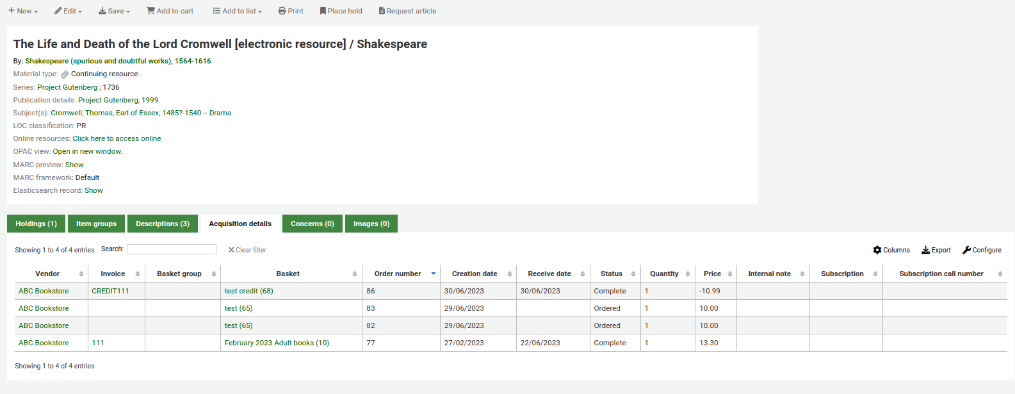Image resolution: width=1015 pixels, height=394 pixels.
Task: Open the Add to list dropdown
Action: (x=238, y=11)
